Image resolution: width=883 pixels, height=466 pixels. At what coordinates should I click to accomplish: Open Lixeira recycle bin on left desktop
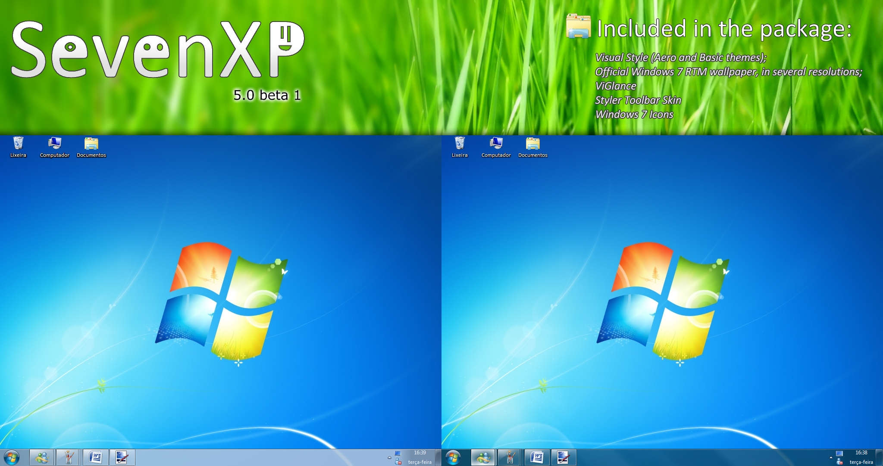[18, 147]
